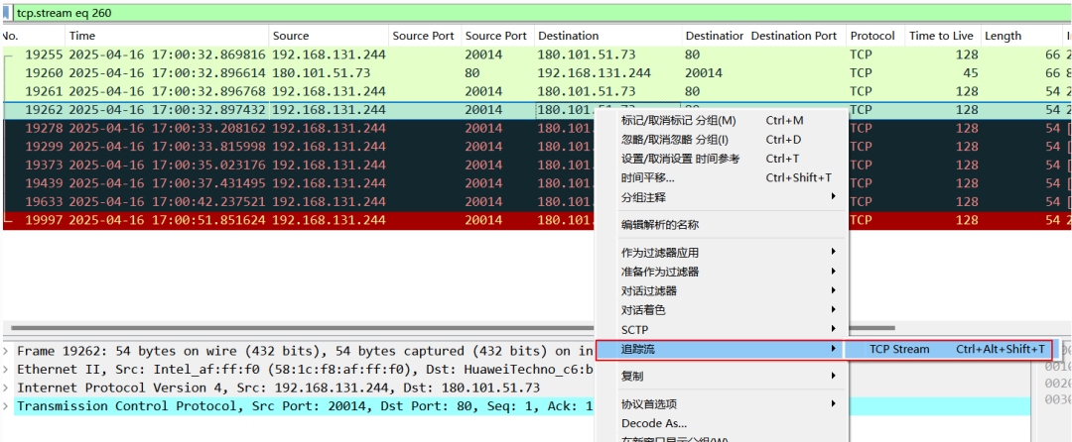Screen dimensions: 1072x442
Task: Expand the Ethernet II details row
Action: pos(6,369)
